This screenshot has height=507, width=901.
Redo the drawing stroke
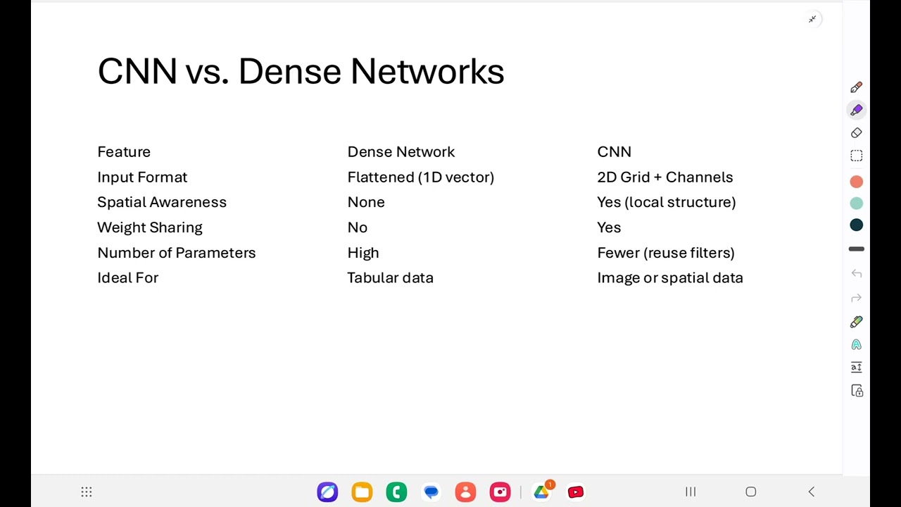point(856,298)
